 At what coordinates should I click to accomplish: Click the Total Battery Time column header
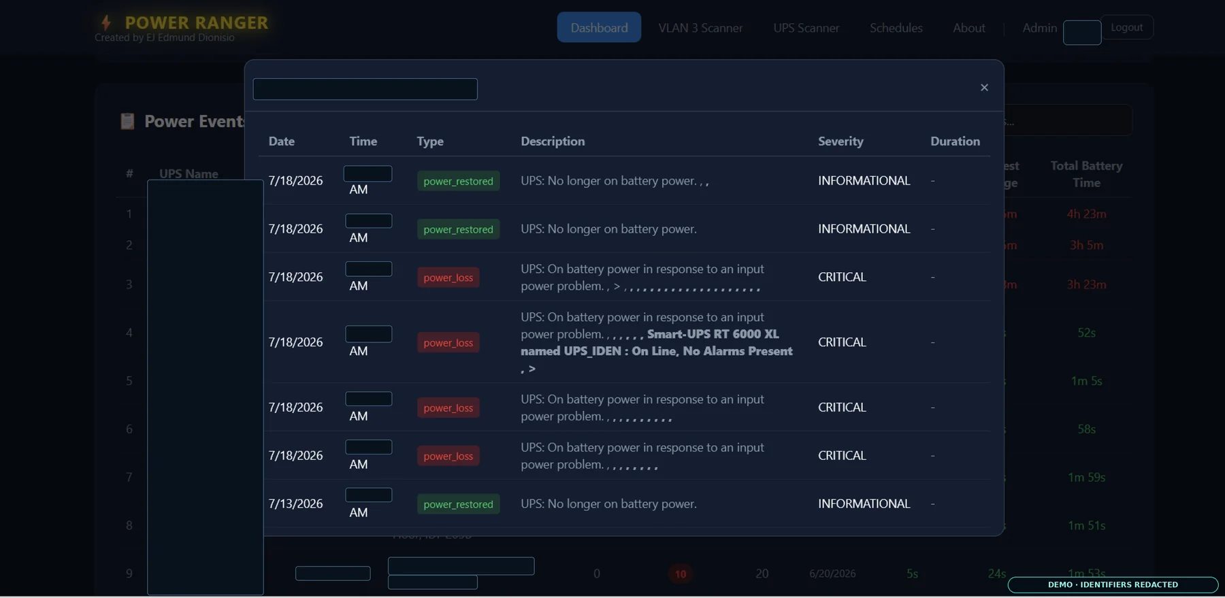click(1086, 174)
